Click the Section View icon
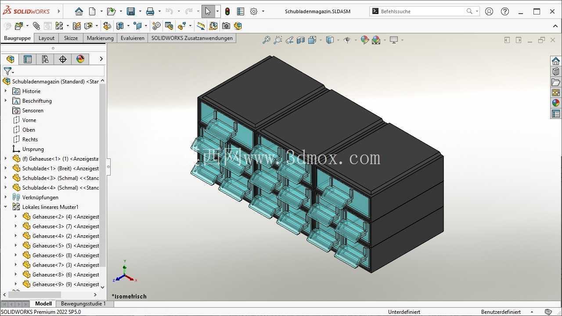 tap(301, 40)
